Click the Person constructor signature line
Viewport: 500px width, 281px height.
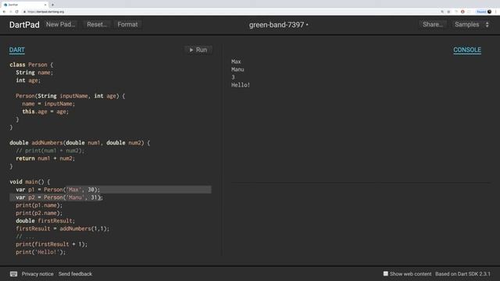pos(70,96)
